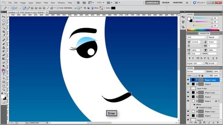Screen dimensions: 223x125
Task: Hide the Shape 4 layer
Action: click(x=188, y=84)
